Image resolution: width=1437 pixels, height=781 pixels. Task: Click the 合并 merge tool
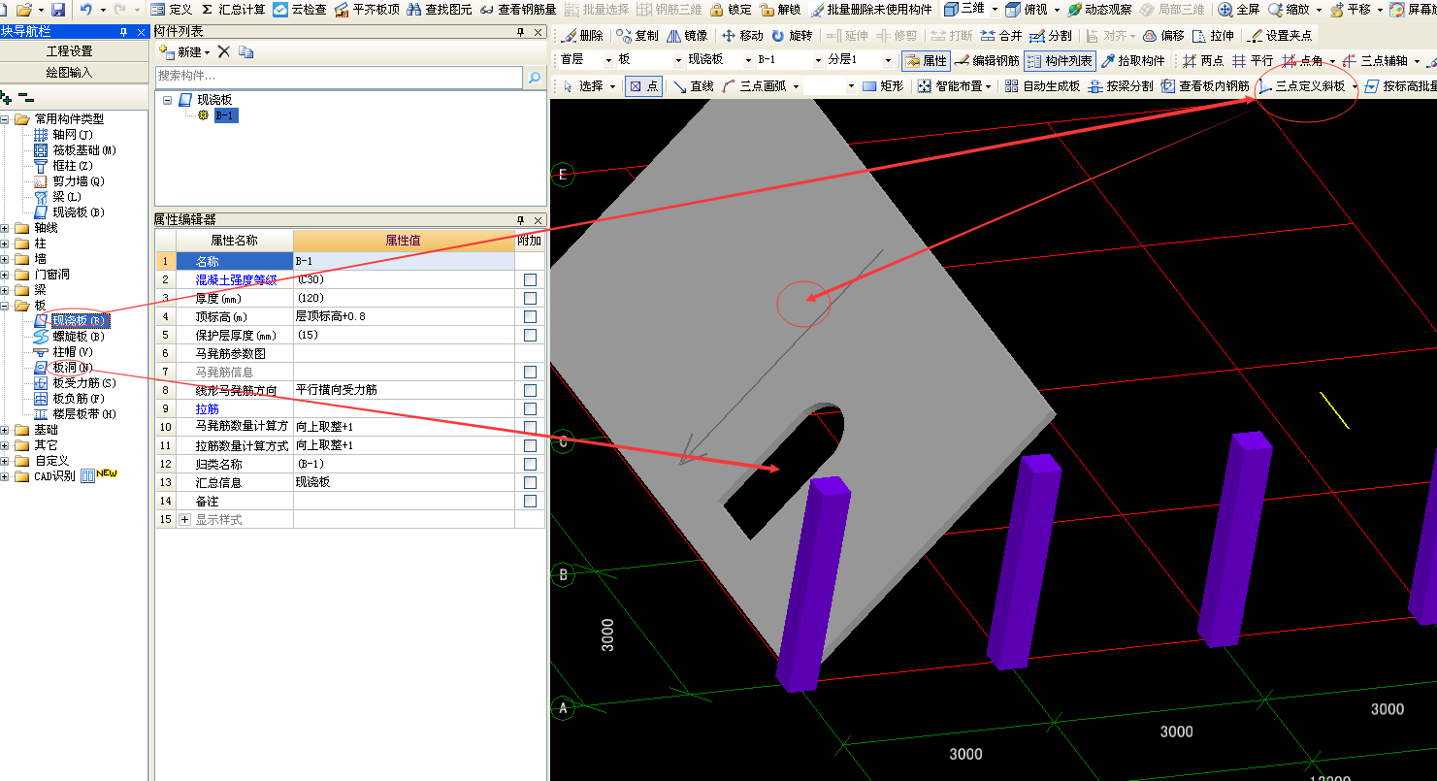click(1001, 36)
